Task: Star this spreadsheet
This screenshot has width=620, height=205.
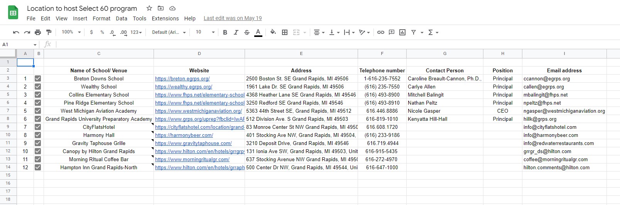Action: point(149,8)
